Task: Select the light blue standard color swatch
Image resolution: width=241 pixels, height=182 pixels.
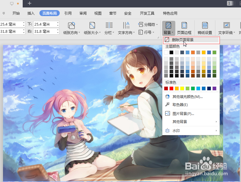Action: pyautogui.click(x=198, y=88)
